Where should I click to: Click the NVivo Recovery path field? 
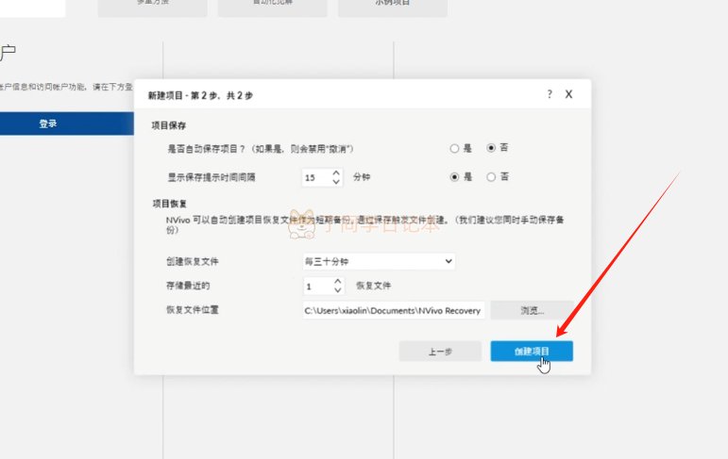393,310
